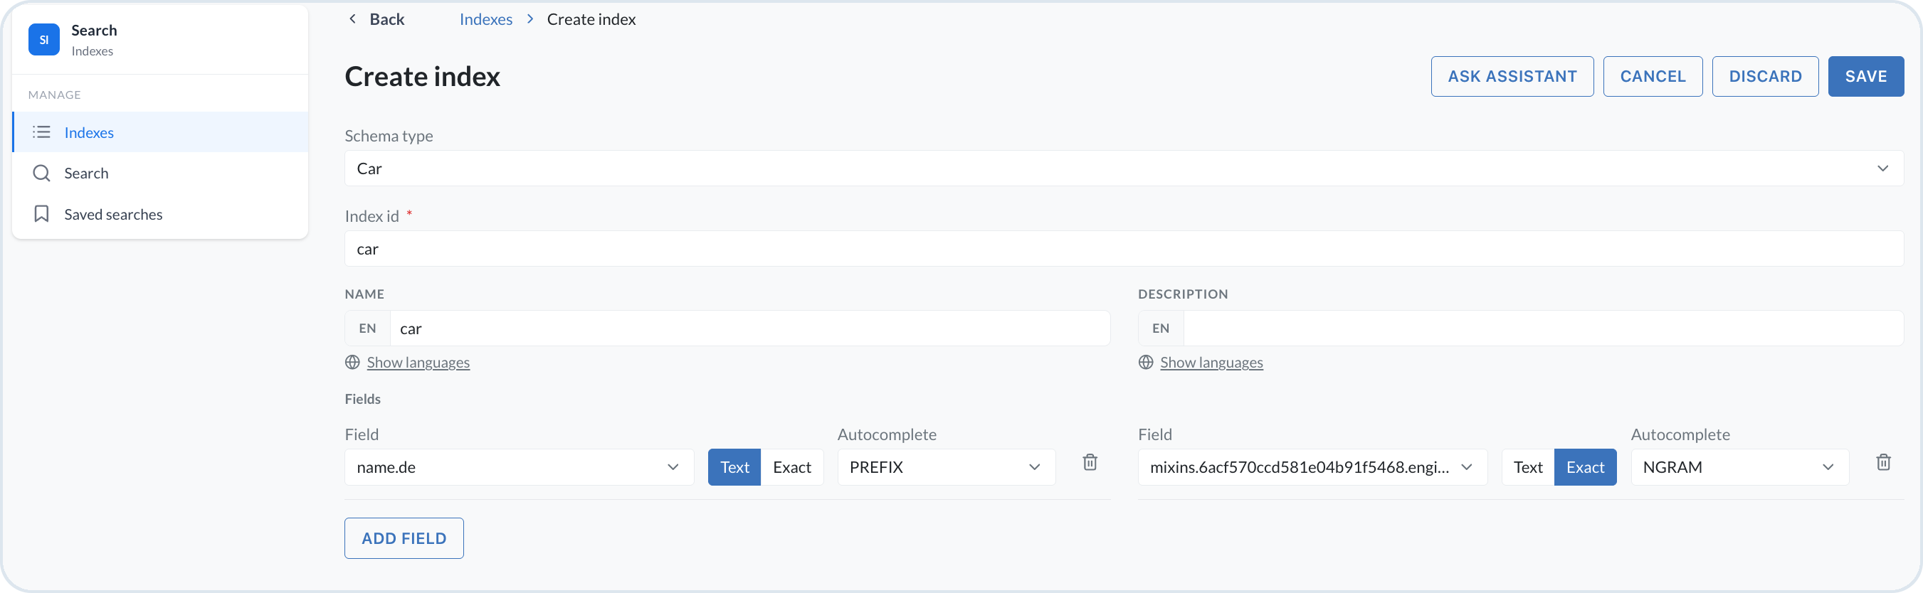Focus the Name EN input containing car

pyautogui.click(x=749, y=328)
